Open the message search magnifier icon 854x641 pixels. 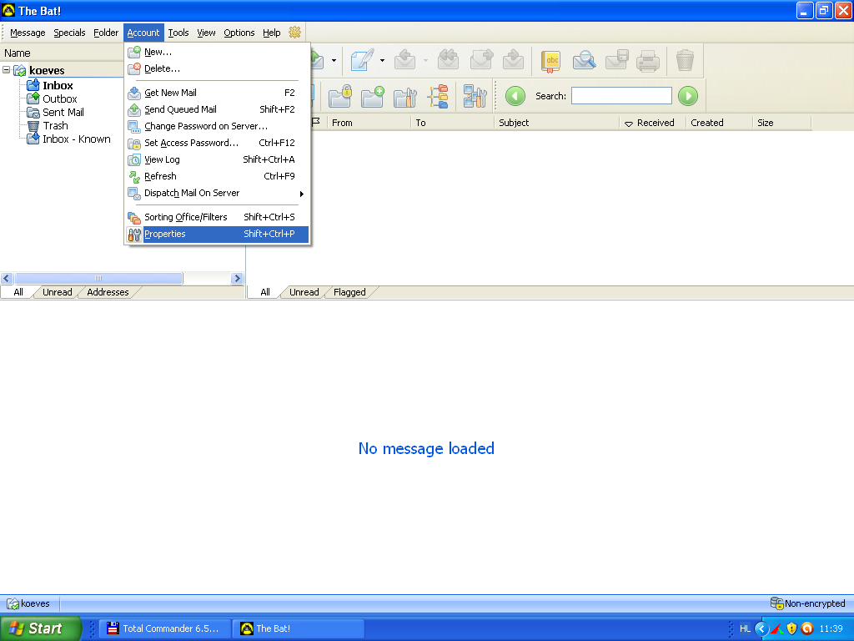pos(584,60)
